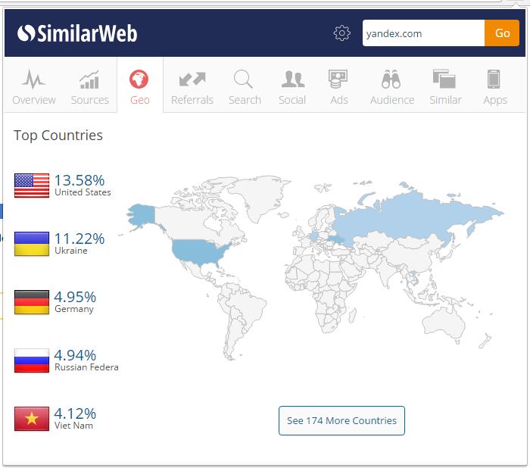Select the United States flag
The height and width of the screenshot is (468, 530).
[32, 186]
